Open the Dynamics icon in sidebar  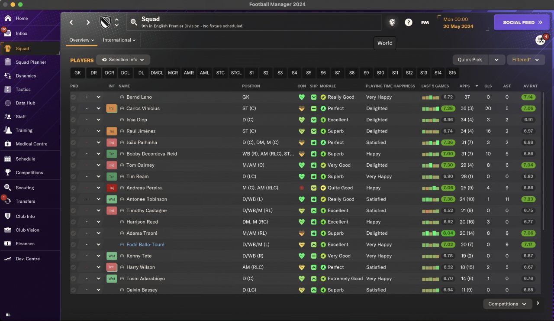point(8,76)
